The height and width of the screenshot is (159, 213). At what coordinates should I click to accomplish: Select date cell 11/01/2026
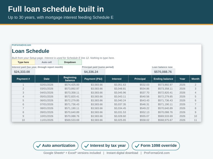tap(47, 120)
